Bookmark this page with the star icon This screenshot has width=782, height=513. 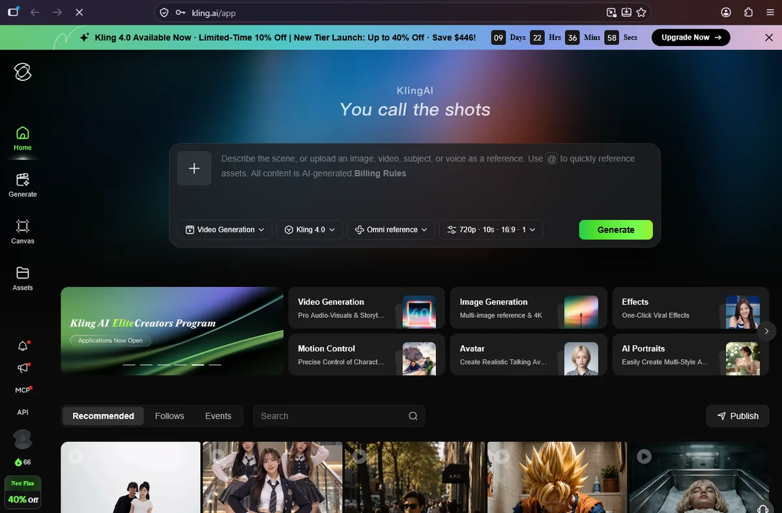coord(641,12)
